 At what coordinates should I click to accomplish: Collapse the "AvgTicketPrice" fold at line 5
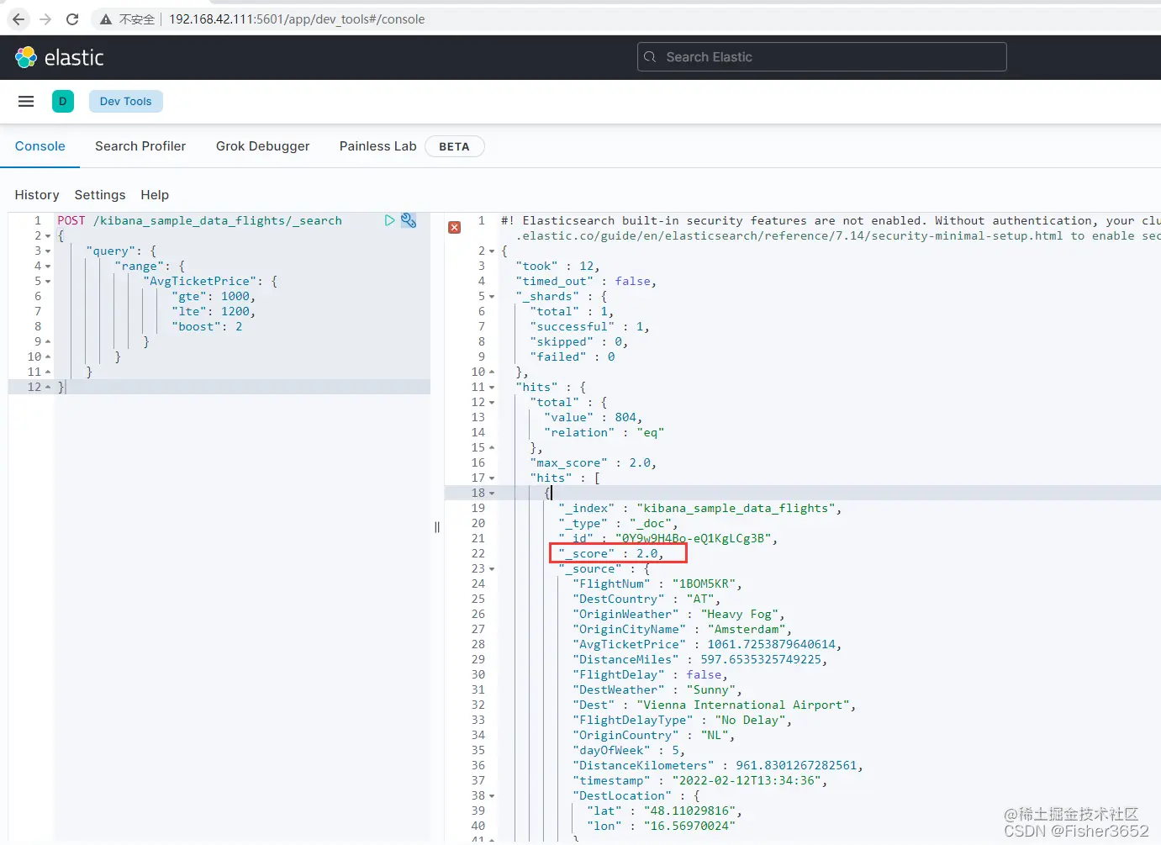point(48,282)
